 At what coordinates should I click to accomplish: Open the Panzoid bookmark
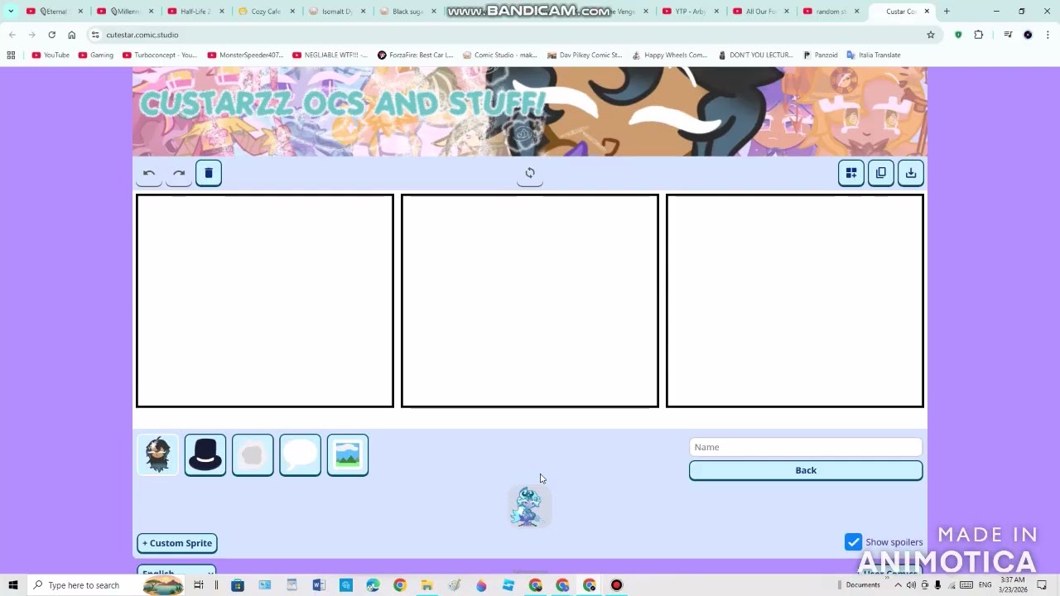[821, 55]
